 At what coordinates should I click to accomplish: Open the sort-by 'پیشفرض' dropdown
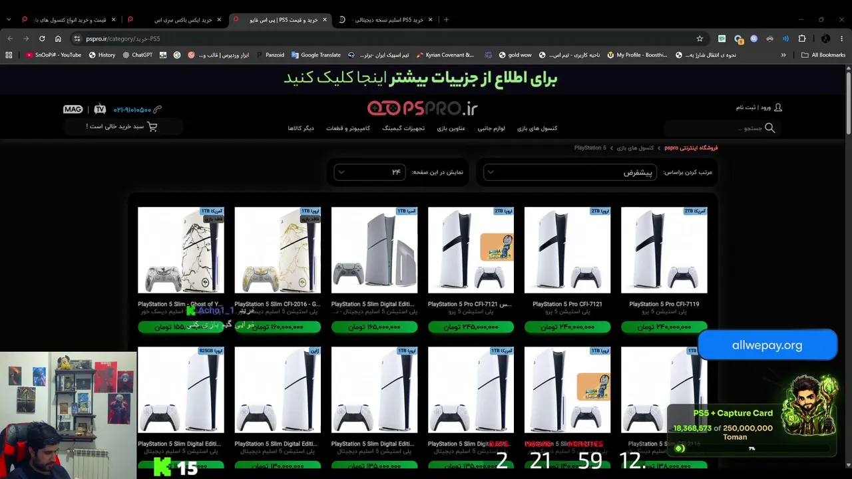[570, 172]
